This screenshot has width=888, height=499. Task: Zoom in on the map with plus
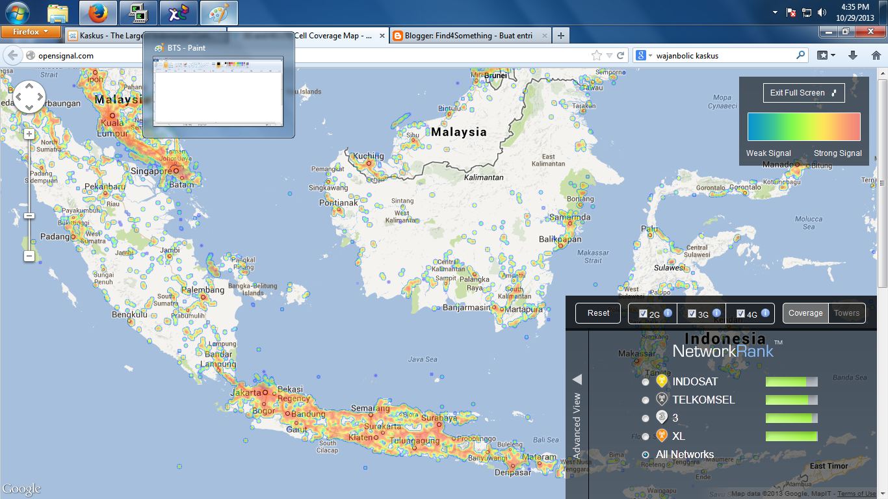[29, 134]
